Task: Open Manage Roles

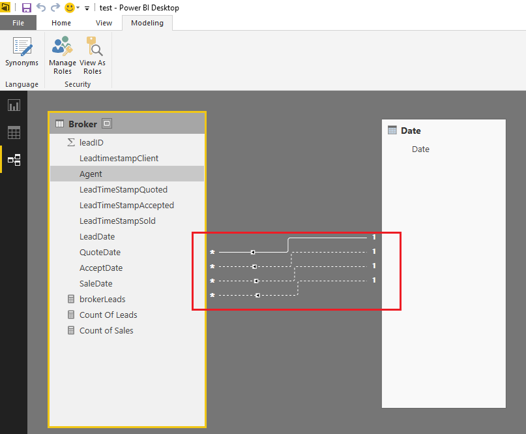Action: [63, 55]
